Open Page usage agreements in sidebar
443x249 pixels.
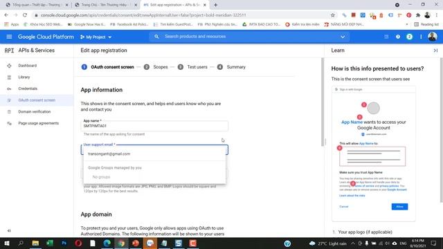39,123
